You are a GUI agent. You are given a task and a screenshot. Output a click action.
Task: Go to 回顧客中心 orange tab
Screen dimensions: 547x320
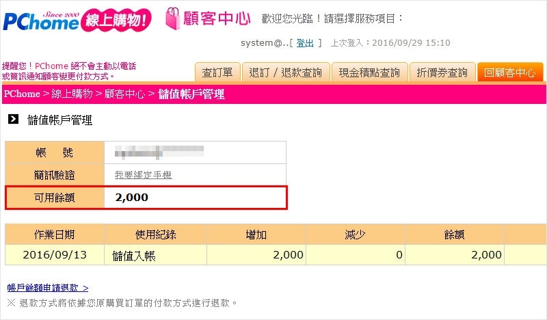tap(509, 72)
